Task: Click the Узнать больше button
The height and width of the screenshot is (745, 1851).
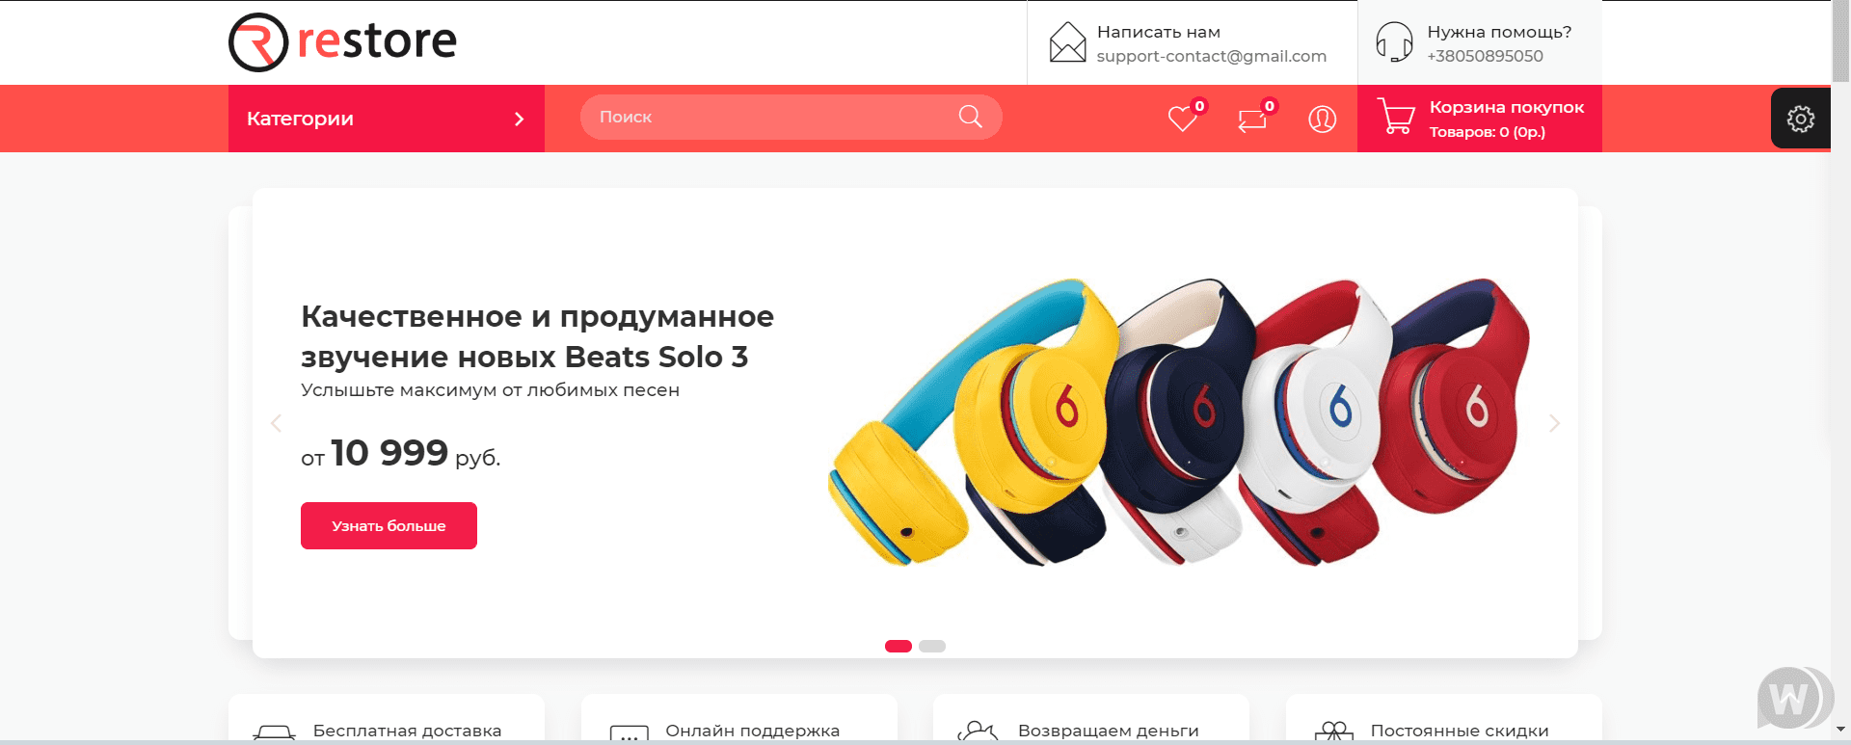Action: click(389, 525)
